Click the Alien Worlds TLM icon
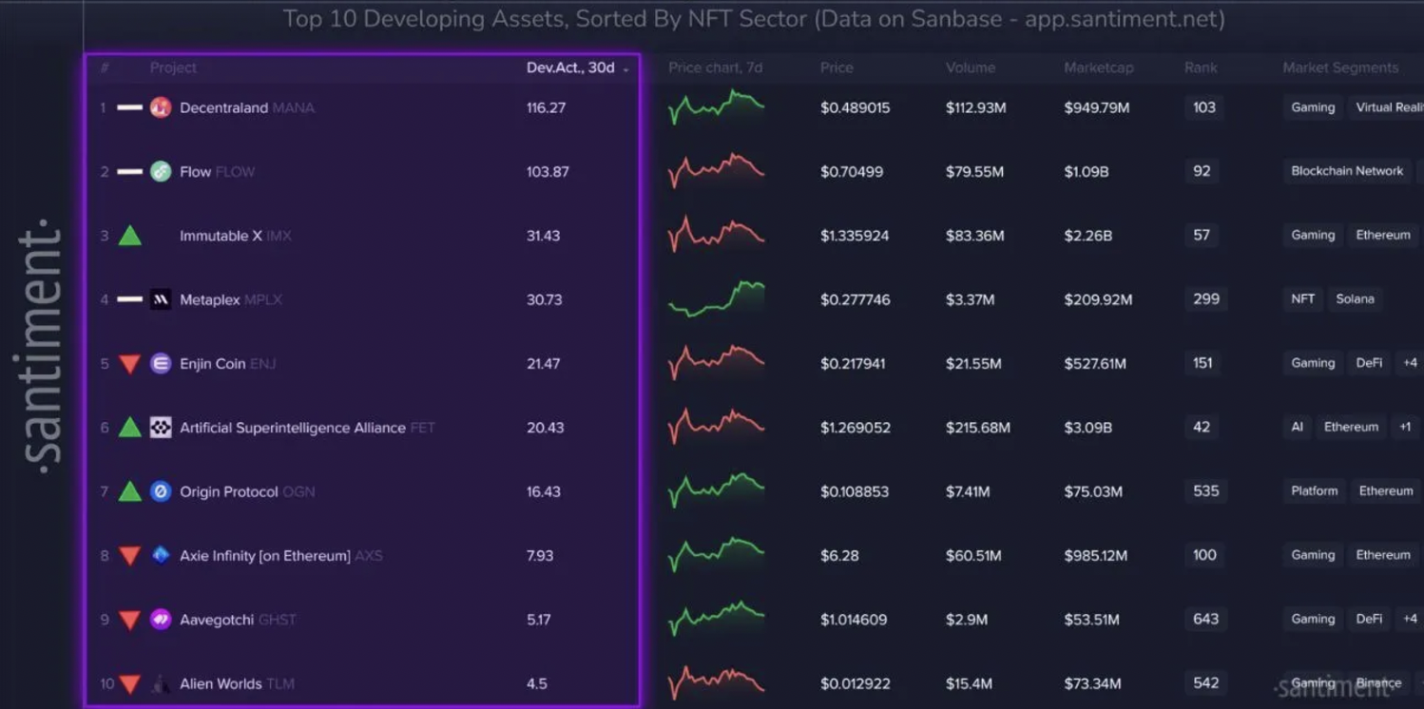The width and height of the screenshot is (1424, 709). (161, 683)
